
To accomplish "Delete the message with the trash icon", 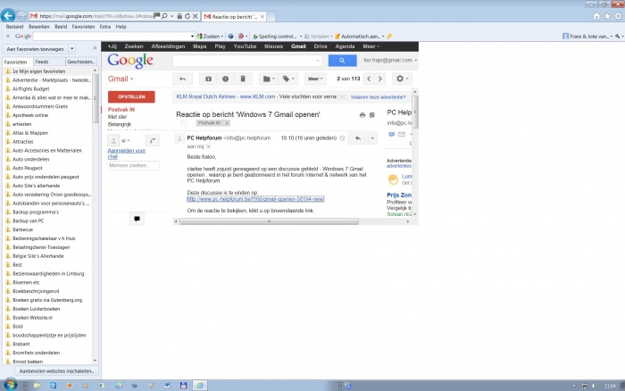I will click(x=243, y=79).
